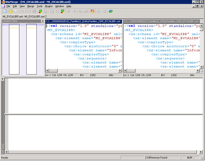The height and width of the screenshot is (161, 205).
Task: Click left pane horizontal scrollbar right arrow
Action: pyautogui.click(x=120, y=70)
